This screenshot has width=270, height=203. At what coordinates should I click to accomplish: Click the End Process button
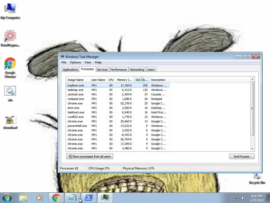(x=242, y=156)
